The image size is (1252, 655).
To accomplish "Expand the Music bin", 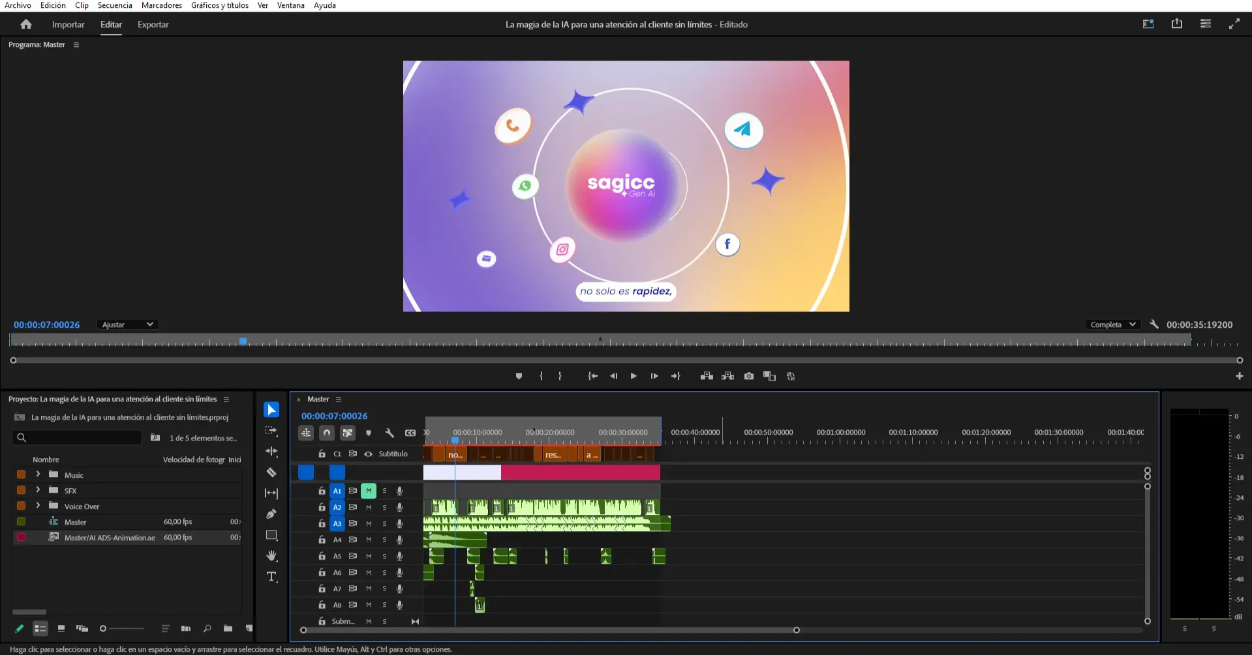I will 38,474.
